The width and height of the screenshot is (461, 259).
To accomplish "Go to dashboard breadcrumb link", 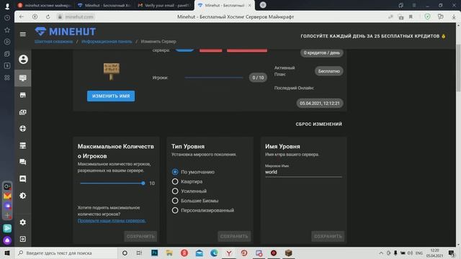I will pos(107,42).
